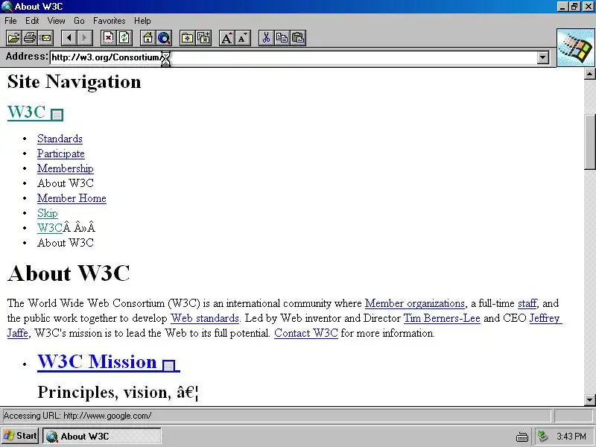Click the Add to Favorites icon
This screenshot has width=596, height=447.
(203, 38)
